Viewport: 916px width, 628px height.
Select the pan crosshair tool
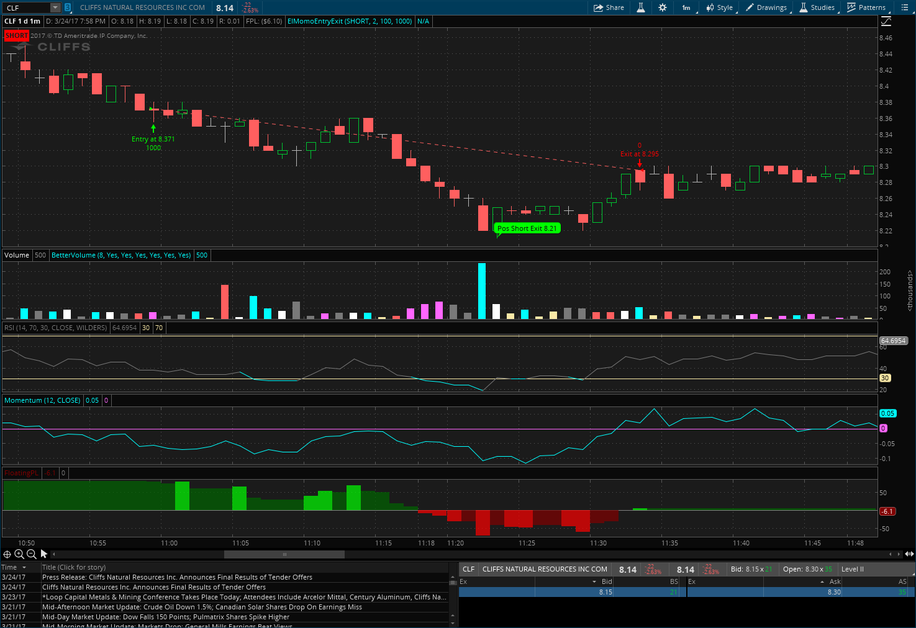coord(7,554)
